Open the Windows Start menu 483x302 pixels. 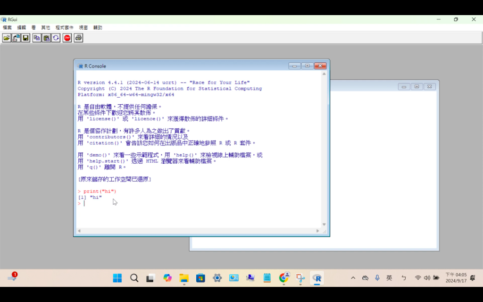[x=117, y=278]
